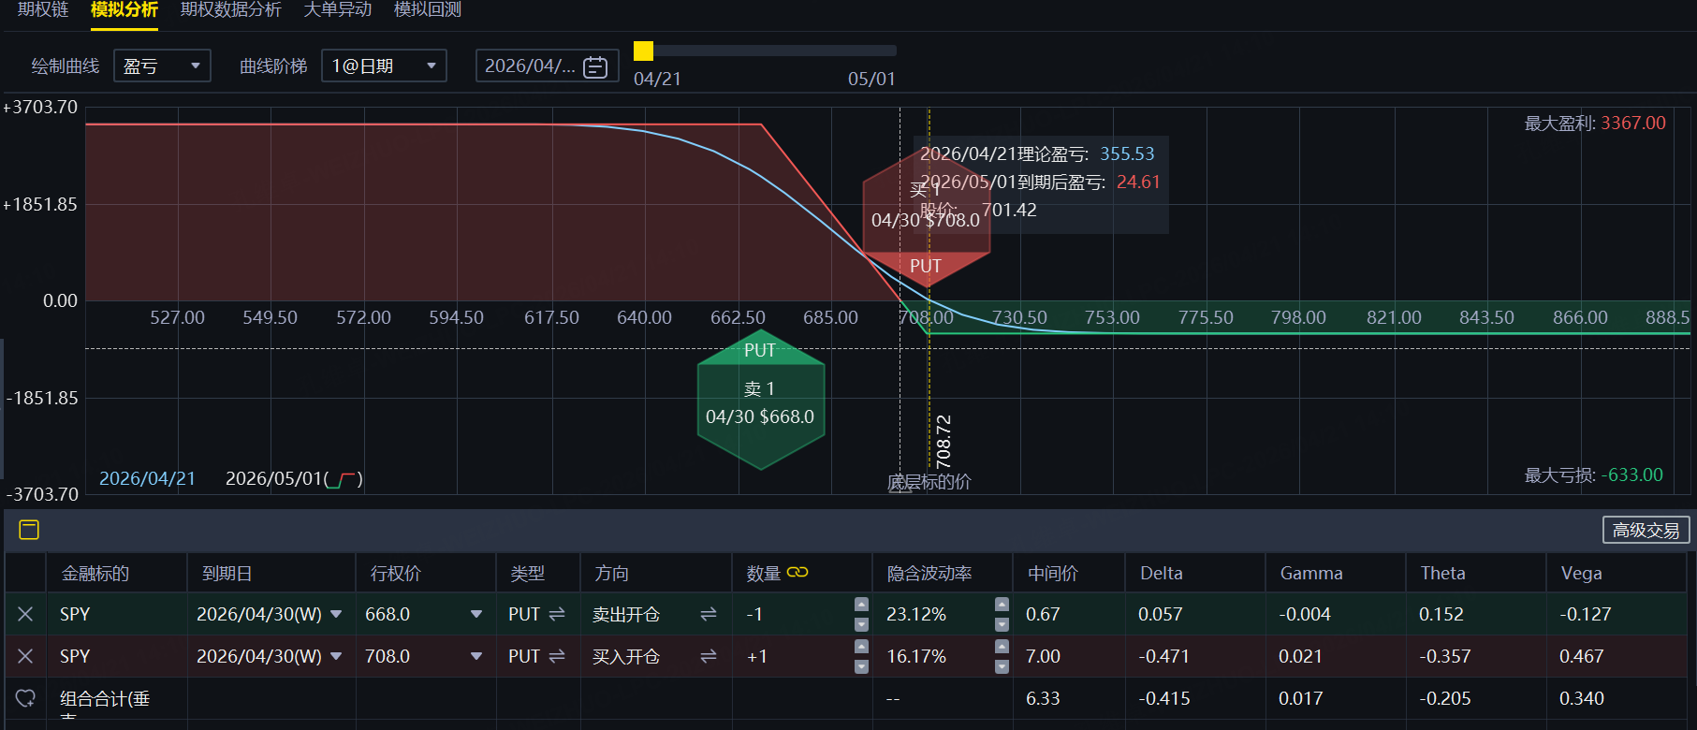
Task: Switch to the 期权链 tab
Action: [x=43, y=9]
